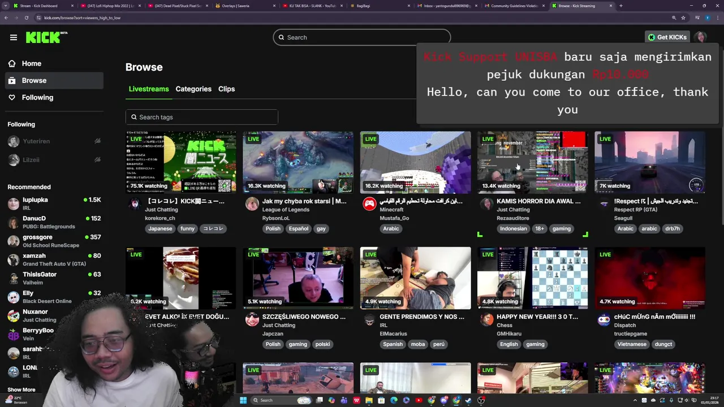Open grossgore's avatar in Recommended
Screen dimensions: 724x407
pos(13,241)
